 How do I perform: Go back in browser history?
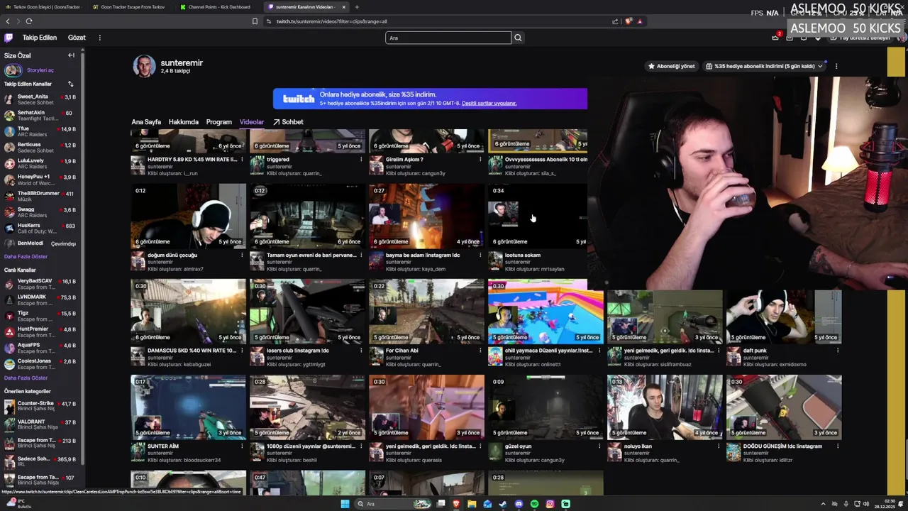pyautogui.click(x=8, y=21)
